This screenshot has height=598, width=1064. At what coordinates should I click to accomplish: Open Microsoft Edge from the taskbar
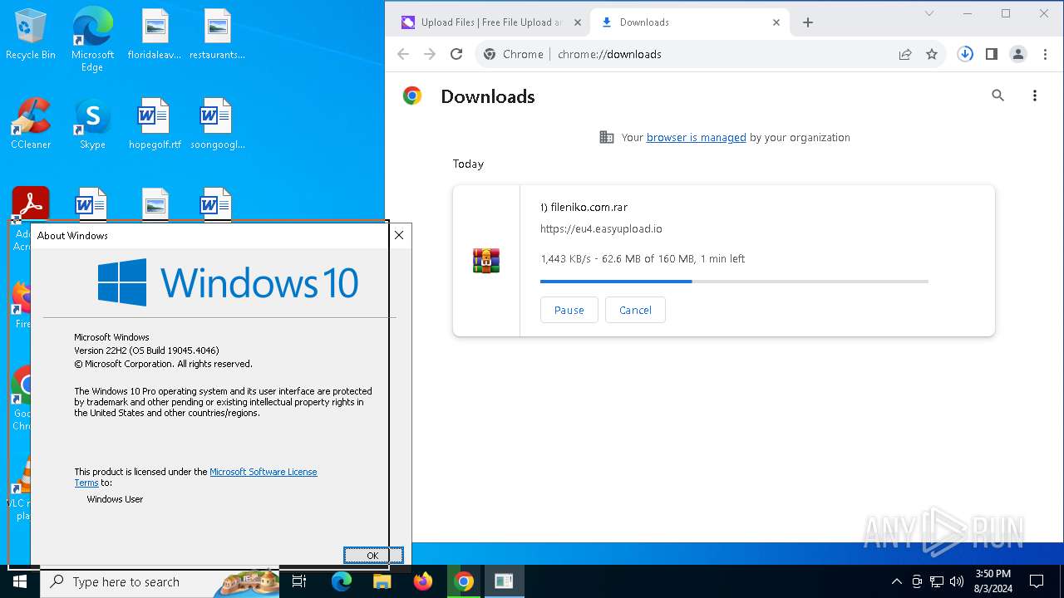[x=342, y=581]
